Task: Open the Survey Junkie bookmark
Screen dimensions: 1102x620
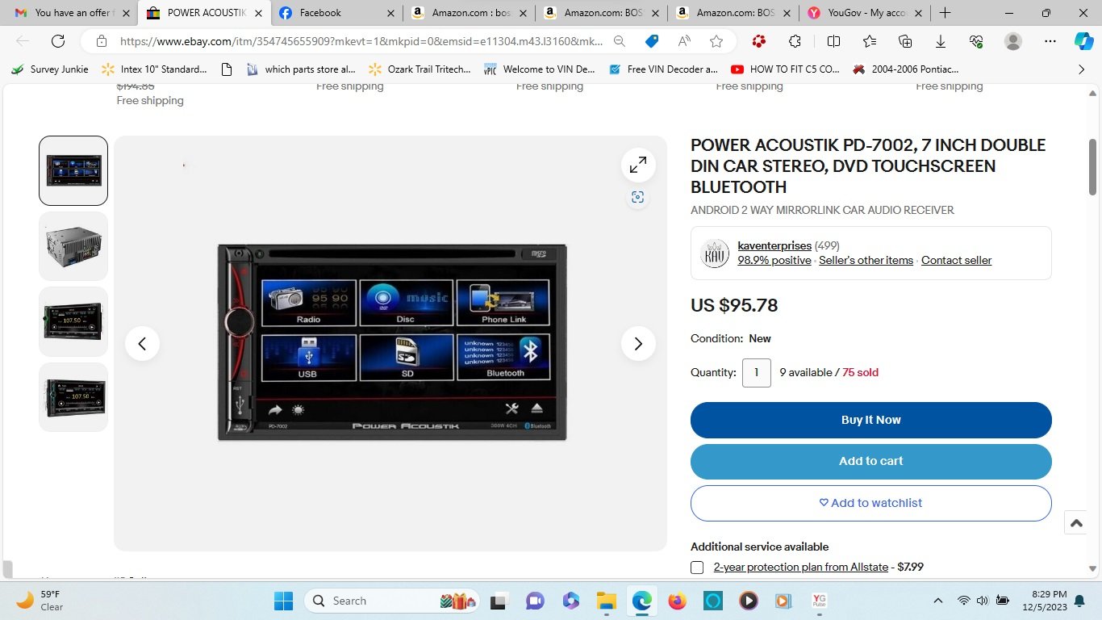Action: [50, 69]
